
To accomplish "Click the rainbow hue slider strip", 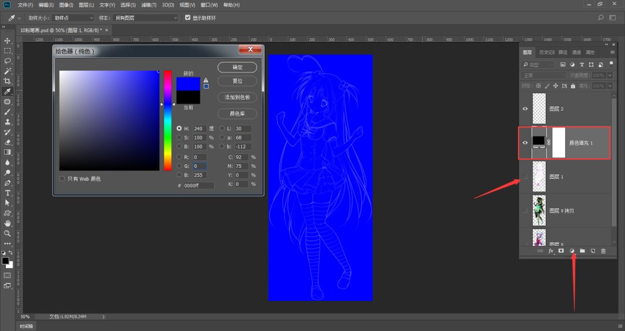I will tap(167, 120).
